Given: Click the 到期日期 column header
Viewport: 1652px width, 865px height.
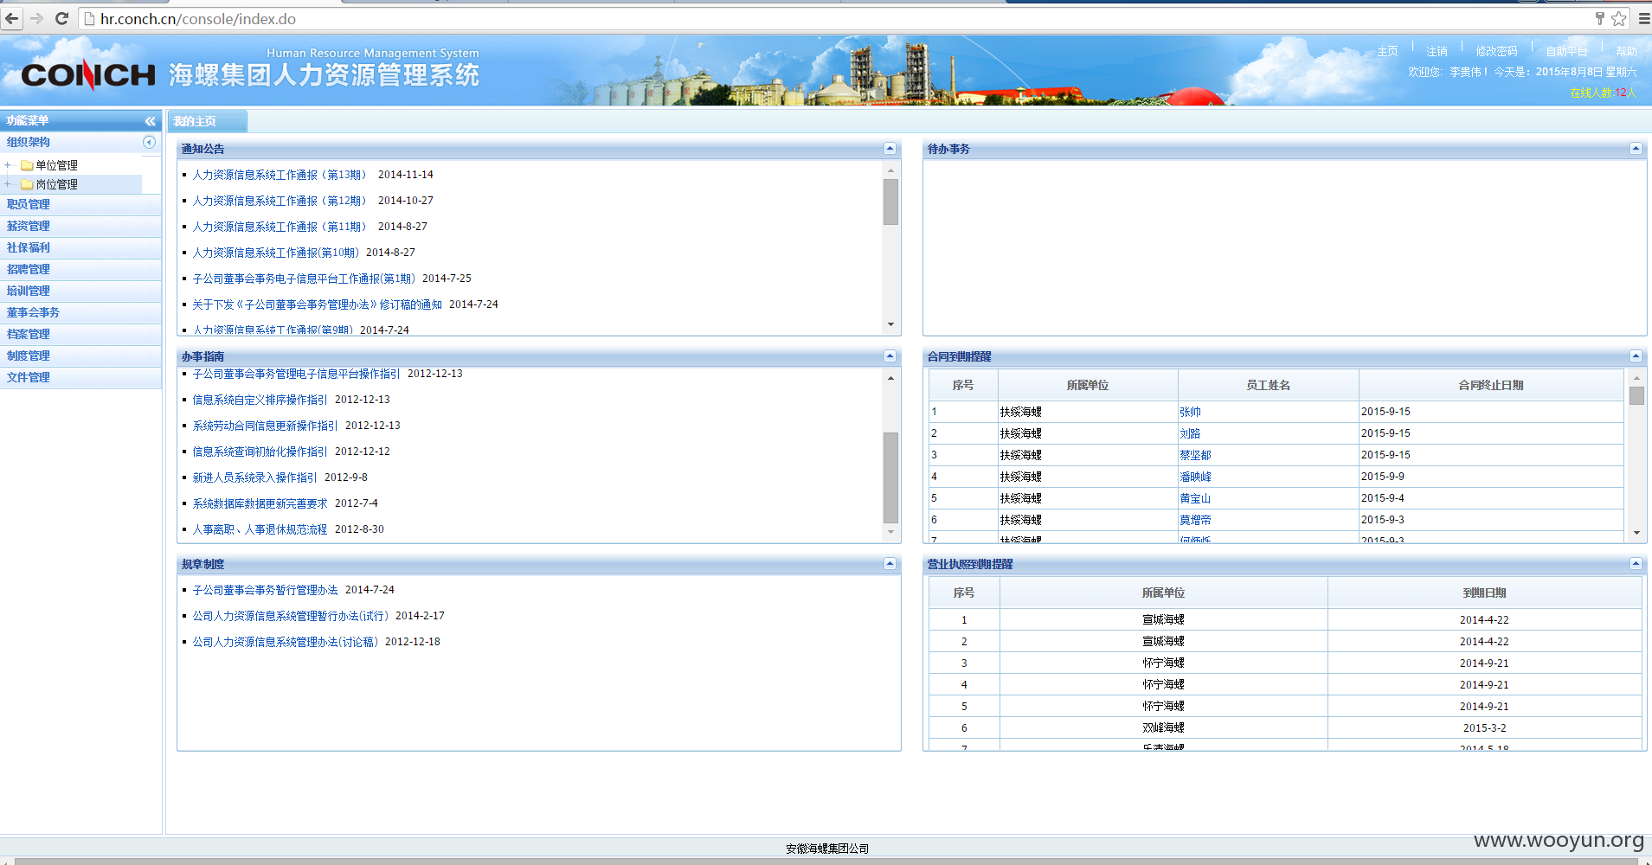Looking at the screenshot, I should tap(1484, 593).
